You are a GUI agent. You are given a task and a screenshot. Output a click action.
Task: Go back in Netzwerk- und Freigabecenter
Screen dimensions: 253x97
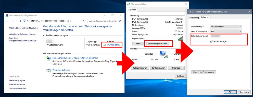(x=8, y=21)
